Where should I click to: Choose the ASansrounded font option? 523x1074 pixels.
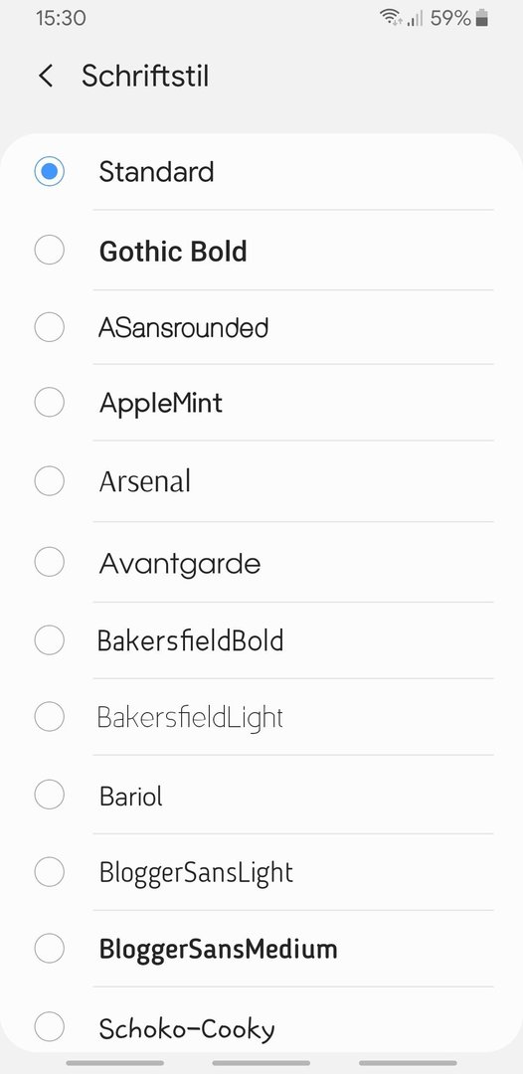pyautogui.click(x=263, y=327)
